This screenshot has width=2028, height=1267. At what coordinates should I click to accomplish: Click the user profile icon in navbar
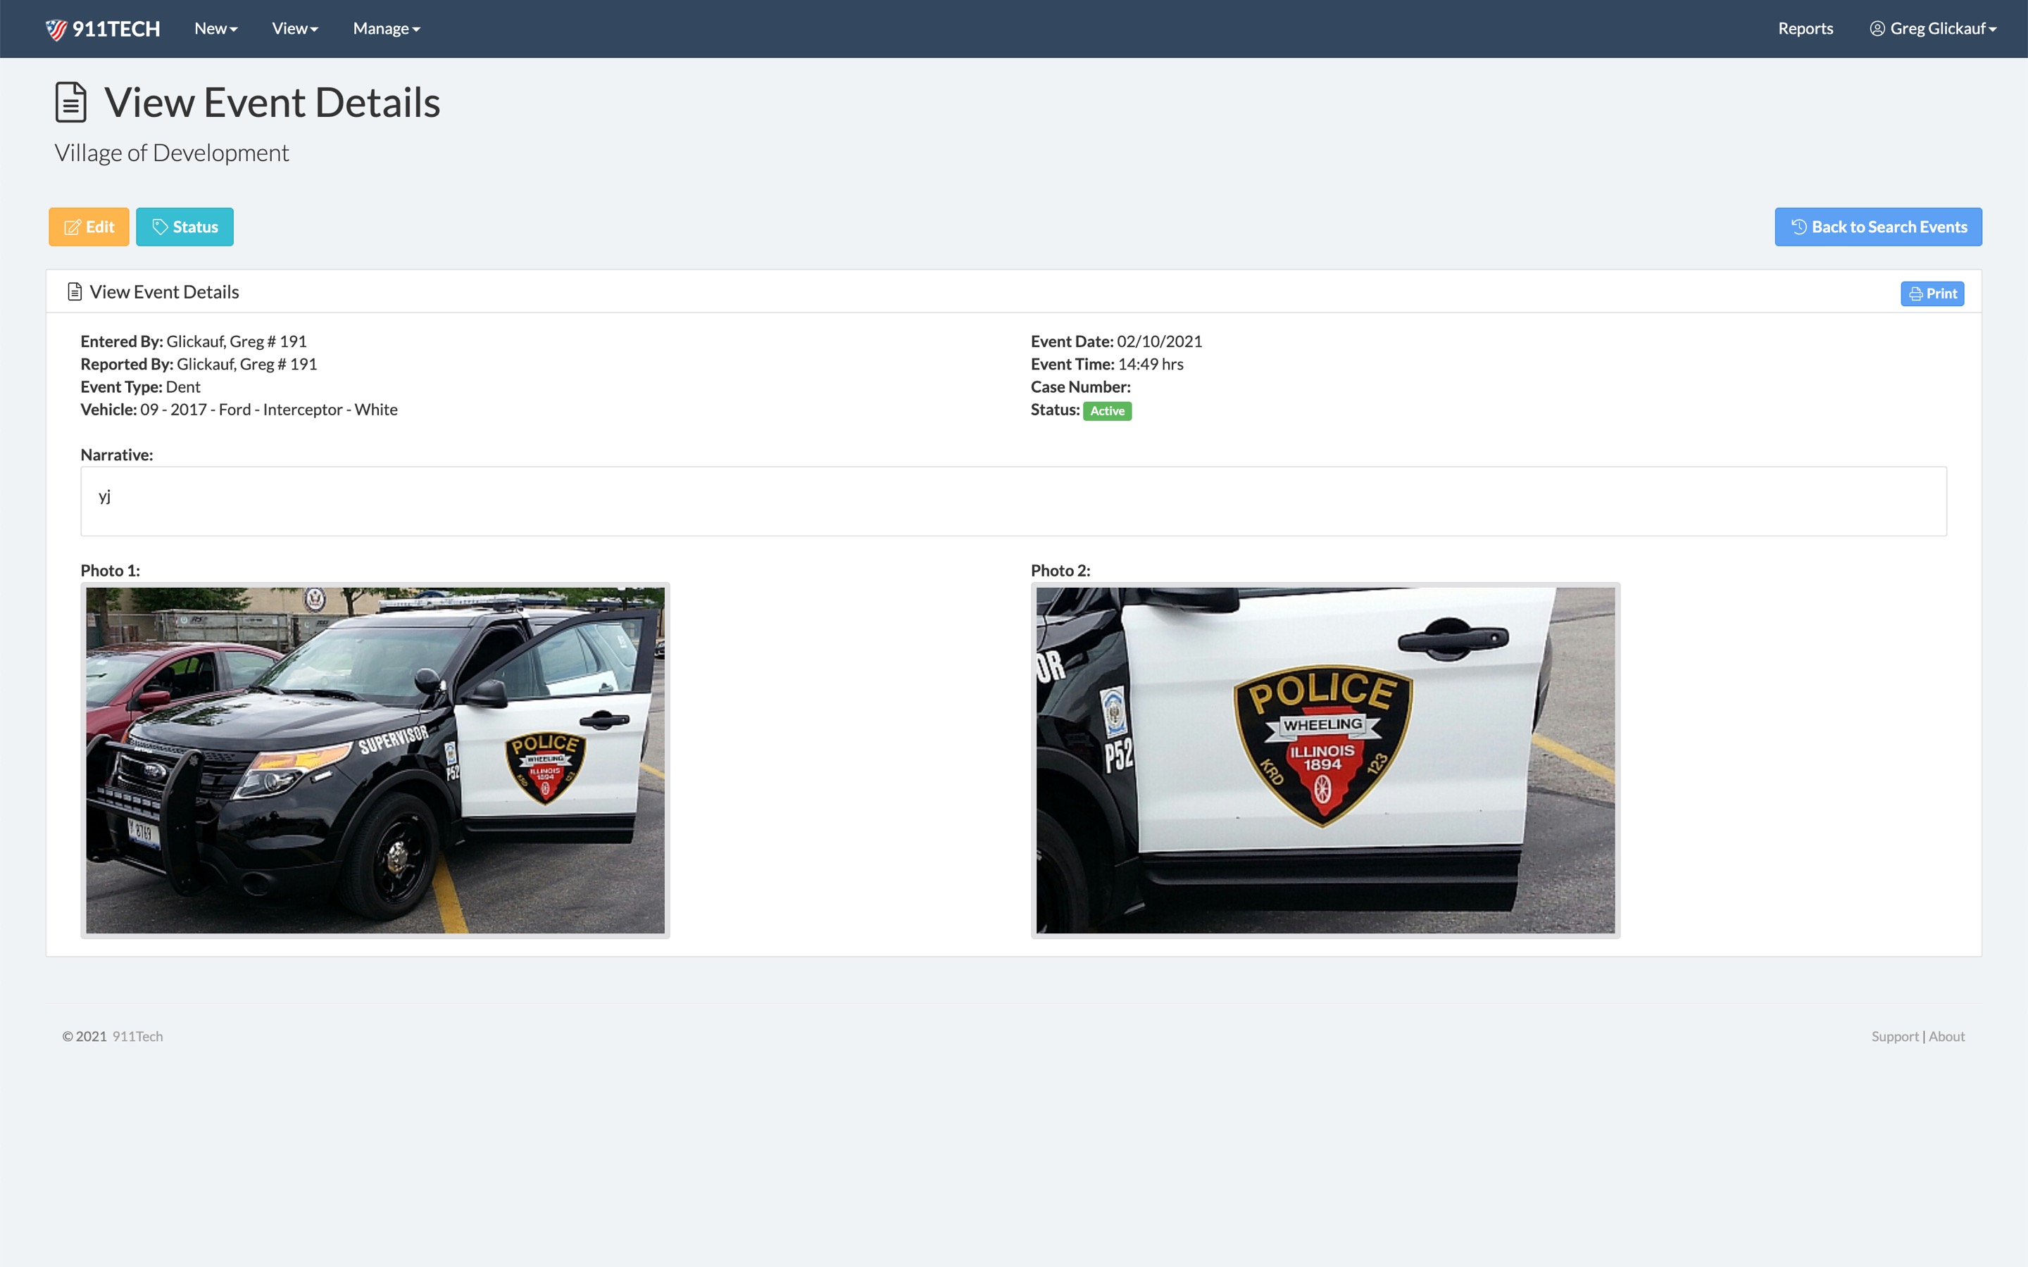(x=1877, y=30)
